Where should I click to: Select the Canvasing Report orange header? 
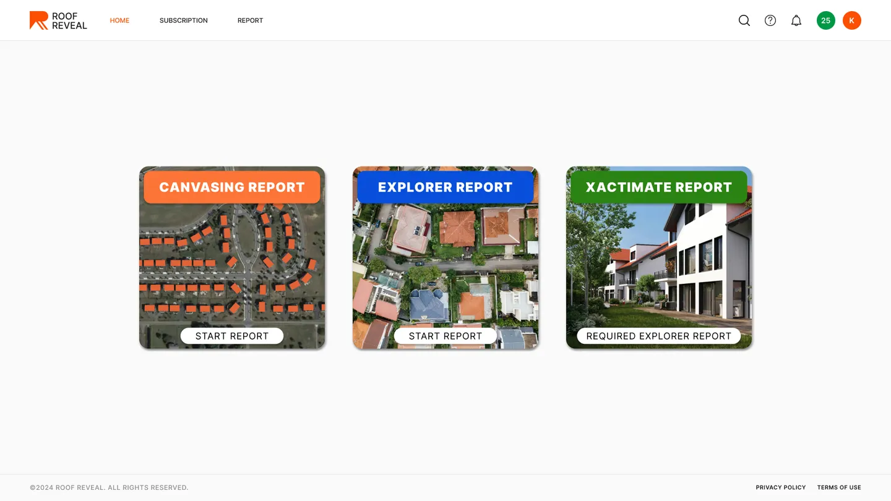tap(232, 187)
